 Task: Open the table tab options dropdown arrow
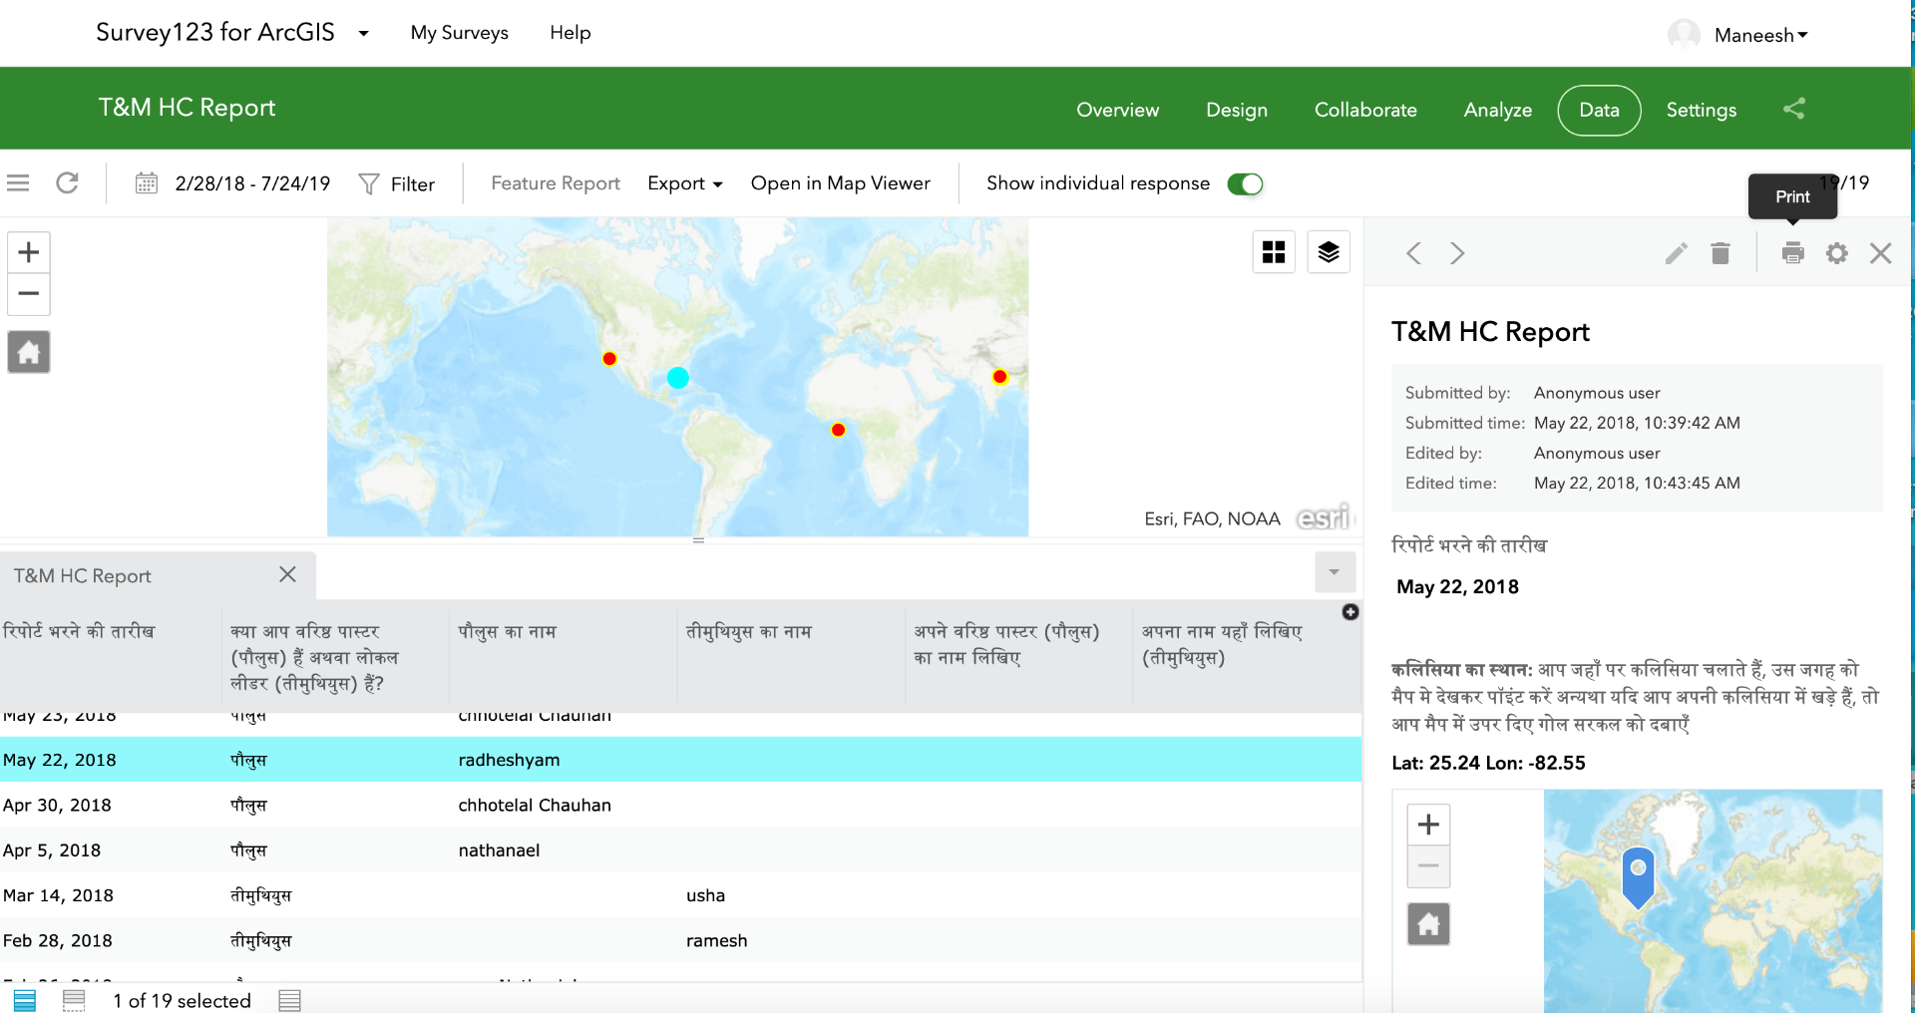(x=1335, y=572)
